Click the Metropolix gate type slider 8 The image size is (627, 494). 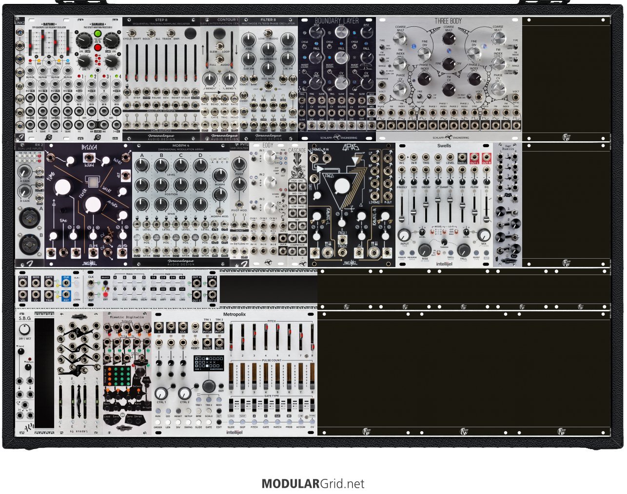pyautogui.click(x=313, y=404)
